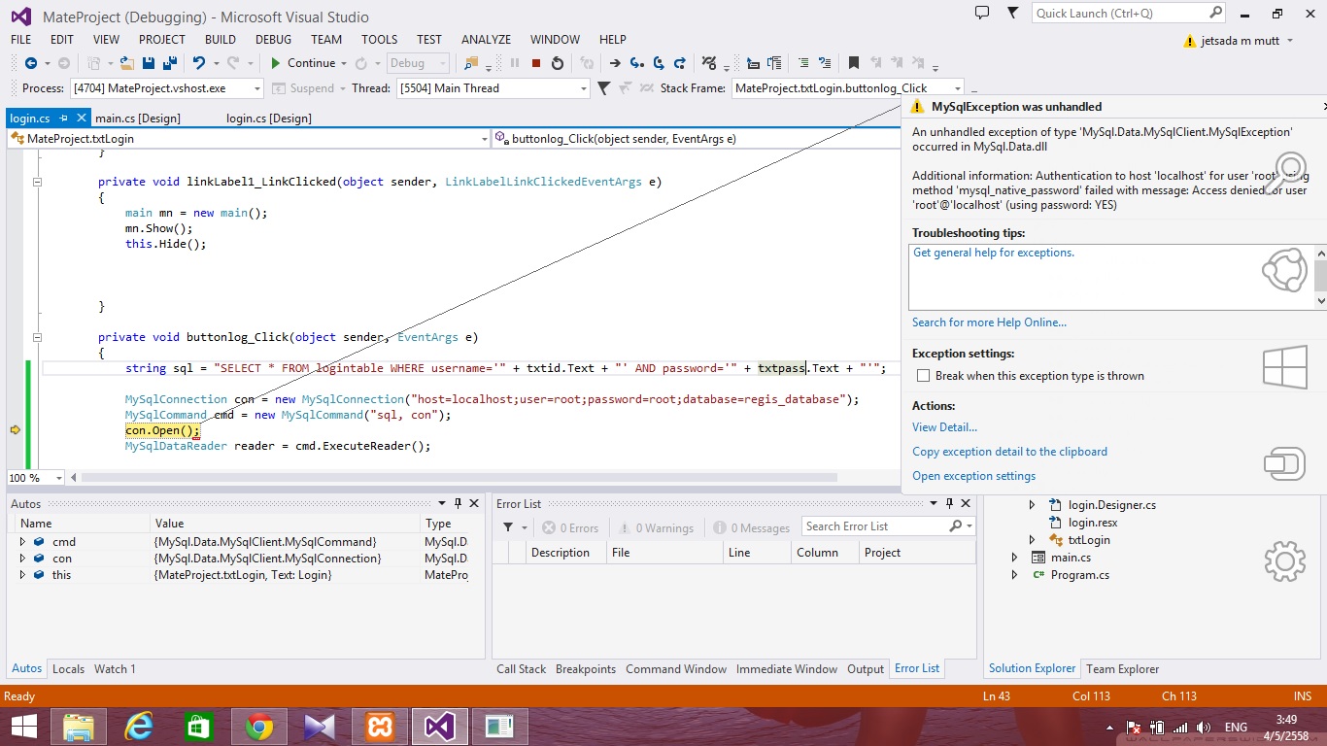Open XAMPP from the taskbar

coord(379,726)
